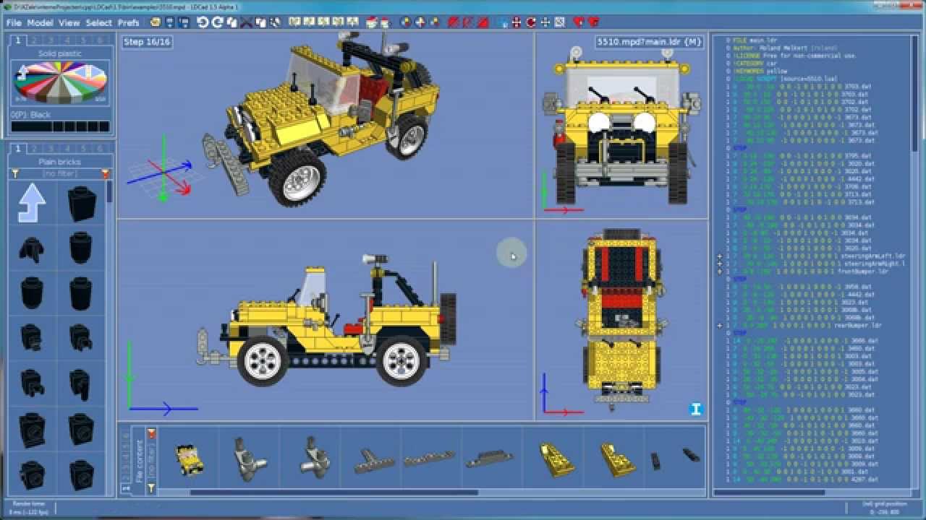Click the cut scissors icon
The width and height of the screenshot is (926, 520).
pyautogui.click(x=247, y=22)
